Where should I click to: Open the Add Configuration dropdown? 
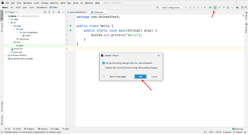pyautogui.click(x=171, y=7)
